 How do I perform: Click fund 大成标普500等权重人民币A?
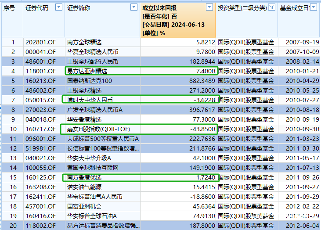(x=103, y=139)
